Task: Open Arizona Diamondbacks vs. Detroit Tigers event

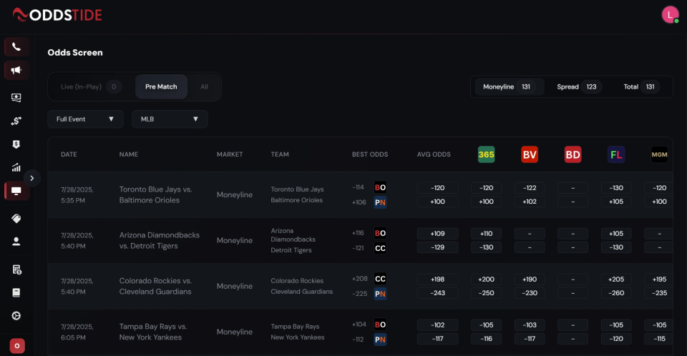Action: [x=159, y=240]
